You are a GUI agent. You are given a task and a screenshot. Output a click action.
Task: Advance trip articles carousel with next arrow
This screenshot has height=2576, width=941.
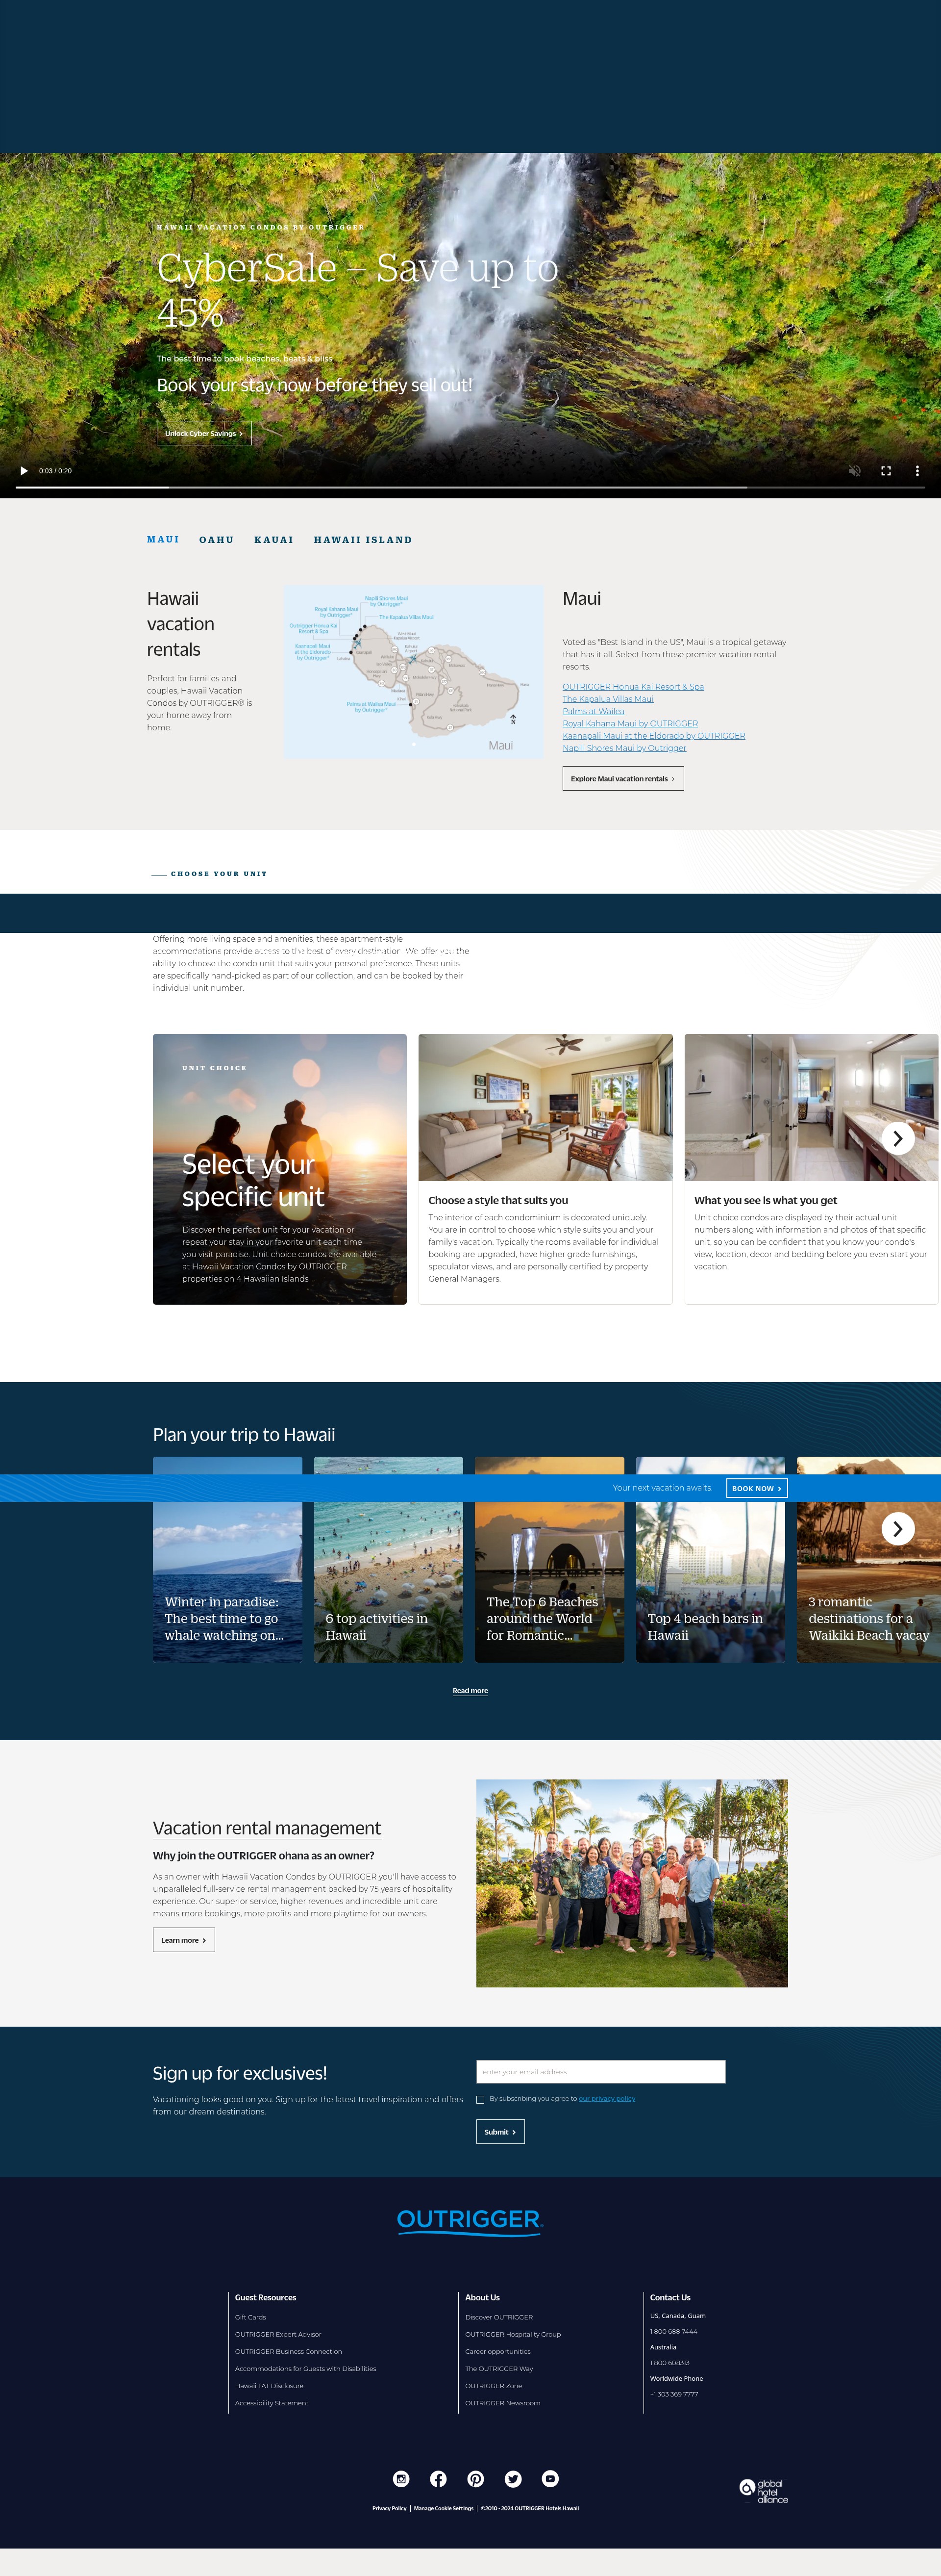(x=897, y=1529)
